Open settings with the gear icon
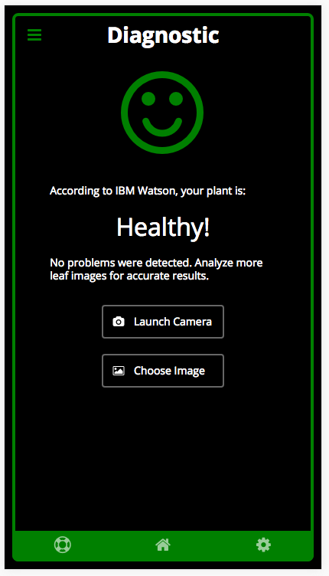 263,545
